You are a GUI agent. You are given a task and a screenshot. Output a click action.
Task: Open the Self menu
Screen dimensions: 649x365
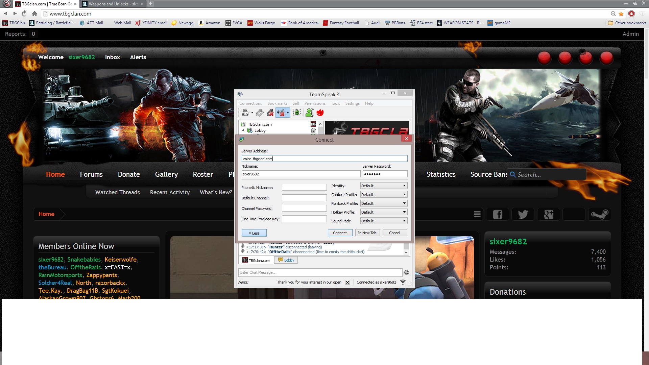pos(296,103)
